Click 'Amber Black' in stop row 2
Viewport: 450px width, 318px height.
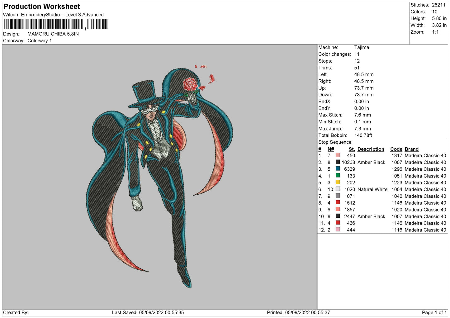click(371, 162)
